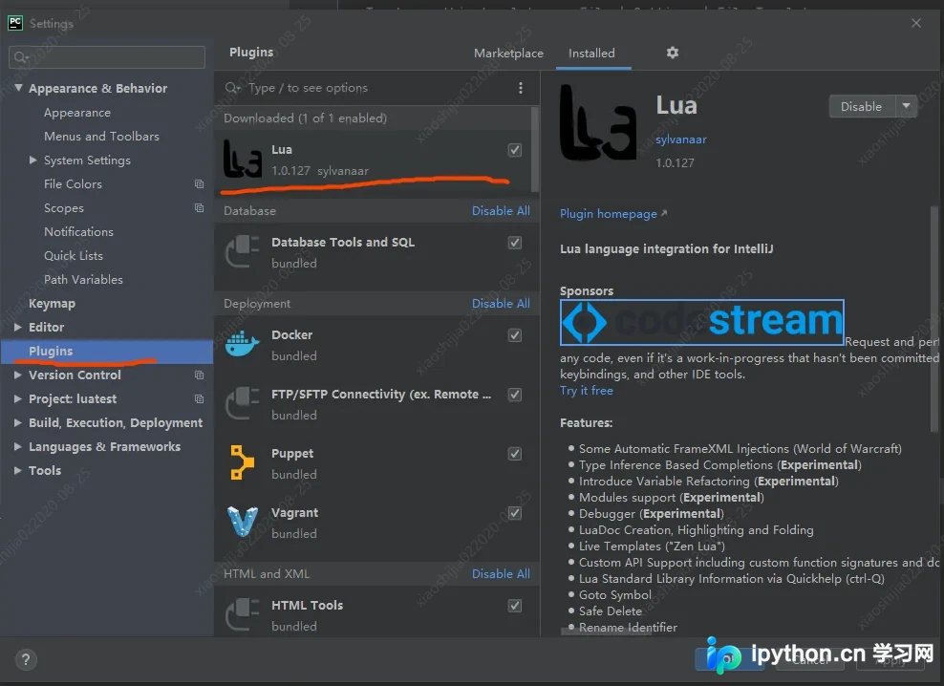Click the FTP/SFTP Connectivity plugin icon
The width and height of the screenshot is (944, 686).
[x=243, y=403]
